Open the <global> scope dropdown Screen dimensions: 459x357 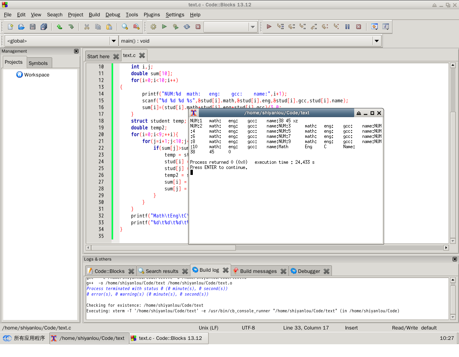pyautogui.click(x=114, y=41)
